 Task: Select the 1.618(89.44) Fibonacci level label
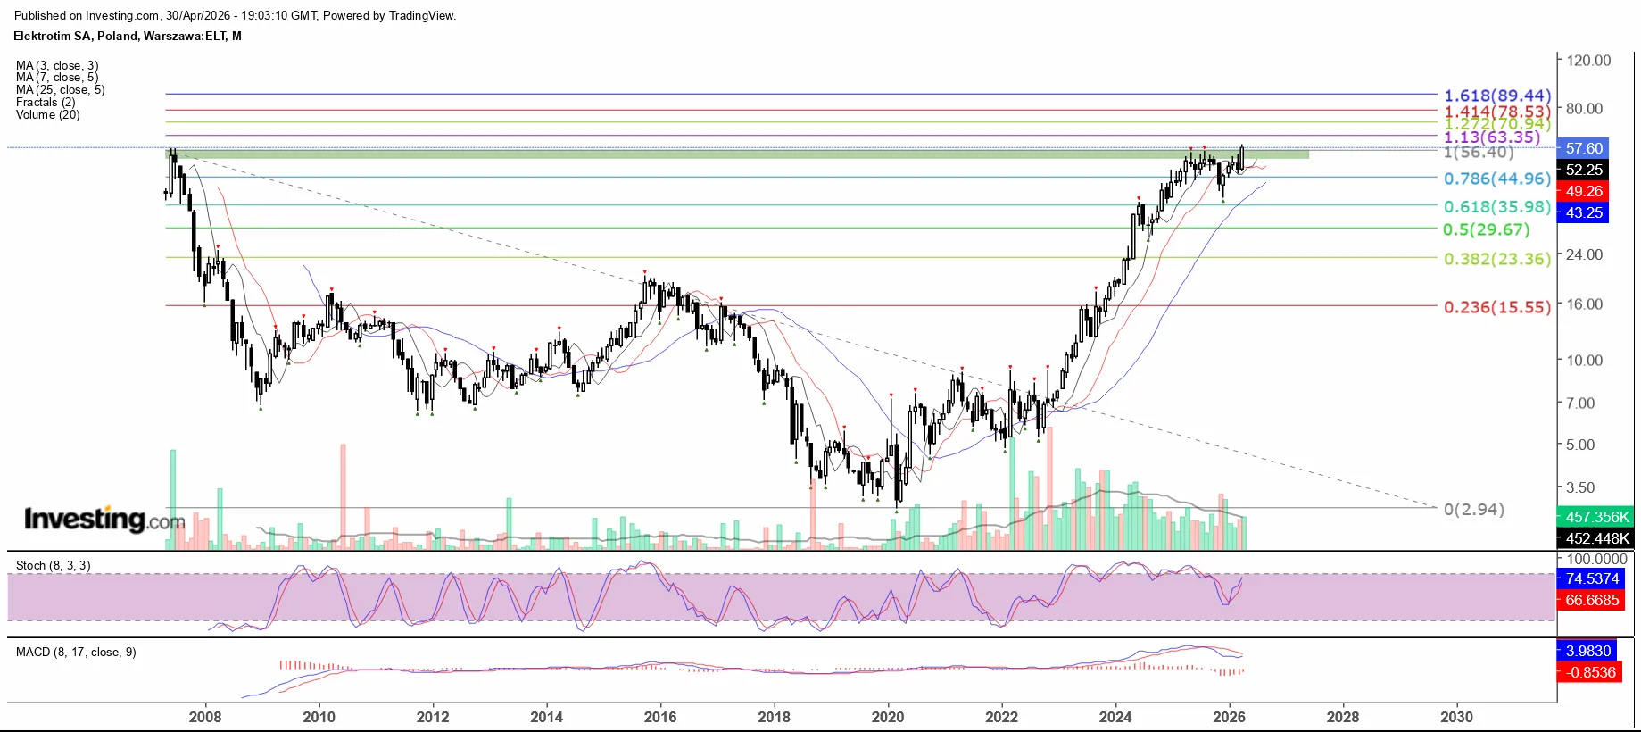click(1496, 96)
